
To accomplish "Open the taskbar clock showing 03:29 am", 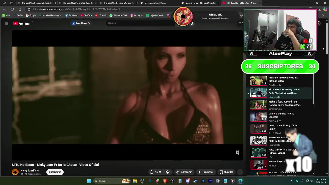I will coord(321,181).
